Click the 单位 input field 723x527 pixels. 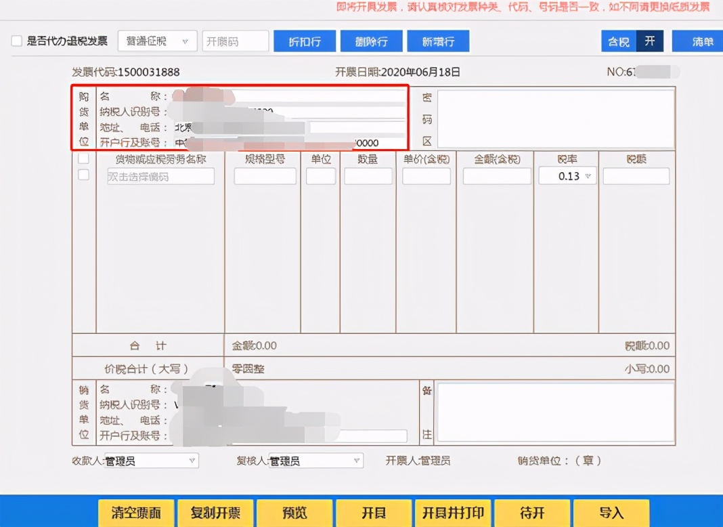(320, 176)
